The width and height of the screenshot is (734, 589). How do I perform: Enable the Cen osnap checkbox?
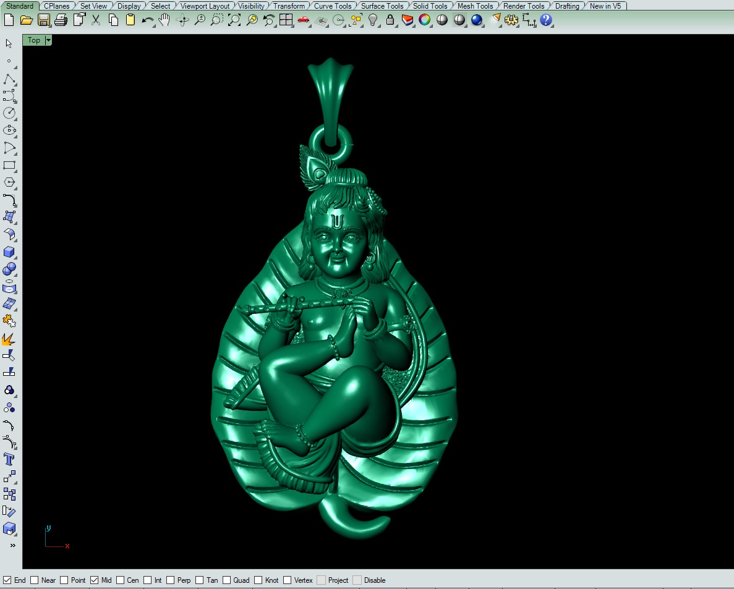point(121,580)
